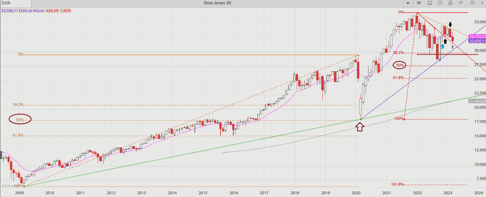486x197 pixels.
Task: Click the 17.500 price axis label
Action: pyautogui.click(x=480, y=121)
